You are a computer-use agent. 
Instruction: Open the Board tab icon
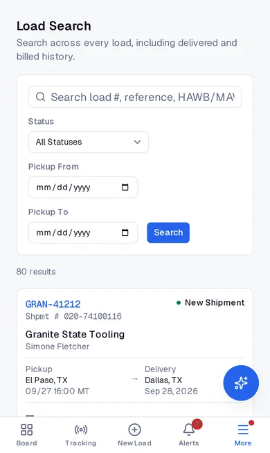coord(26,429)
